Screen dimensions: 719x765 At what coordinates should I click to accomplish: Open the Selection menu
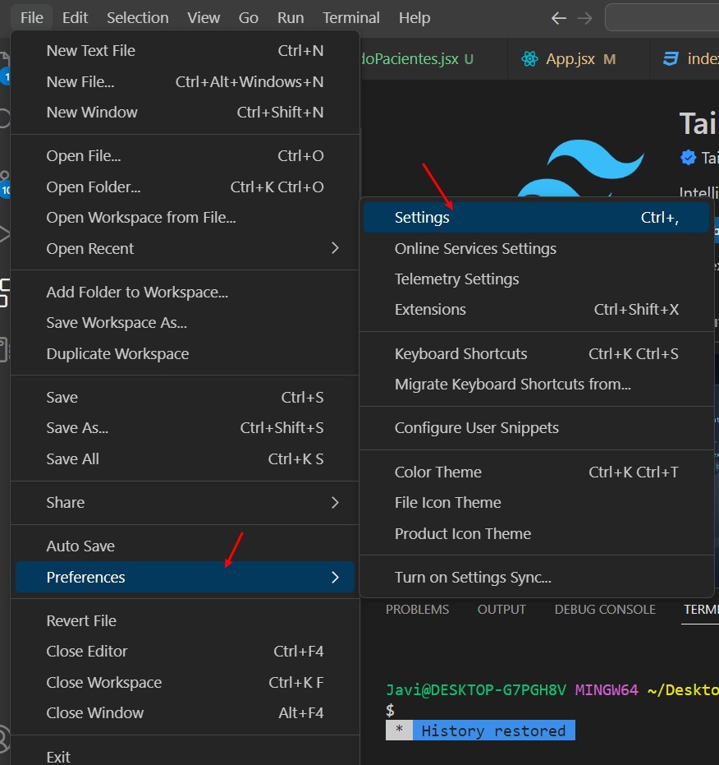(137, 17)
